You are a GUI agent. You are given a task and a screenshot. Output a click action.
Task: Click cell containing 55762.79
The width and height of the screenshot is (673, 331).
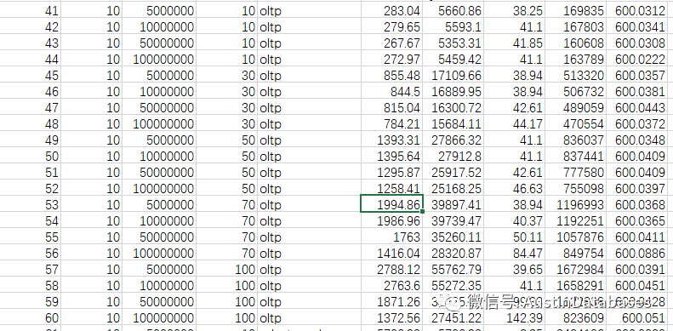tap(453, 269)
